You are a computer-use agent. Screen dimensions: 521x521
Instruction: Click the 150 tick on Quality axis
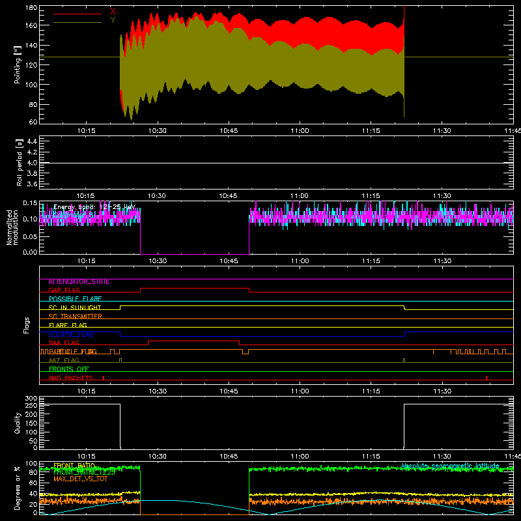tap(31, 423)
